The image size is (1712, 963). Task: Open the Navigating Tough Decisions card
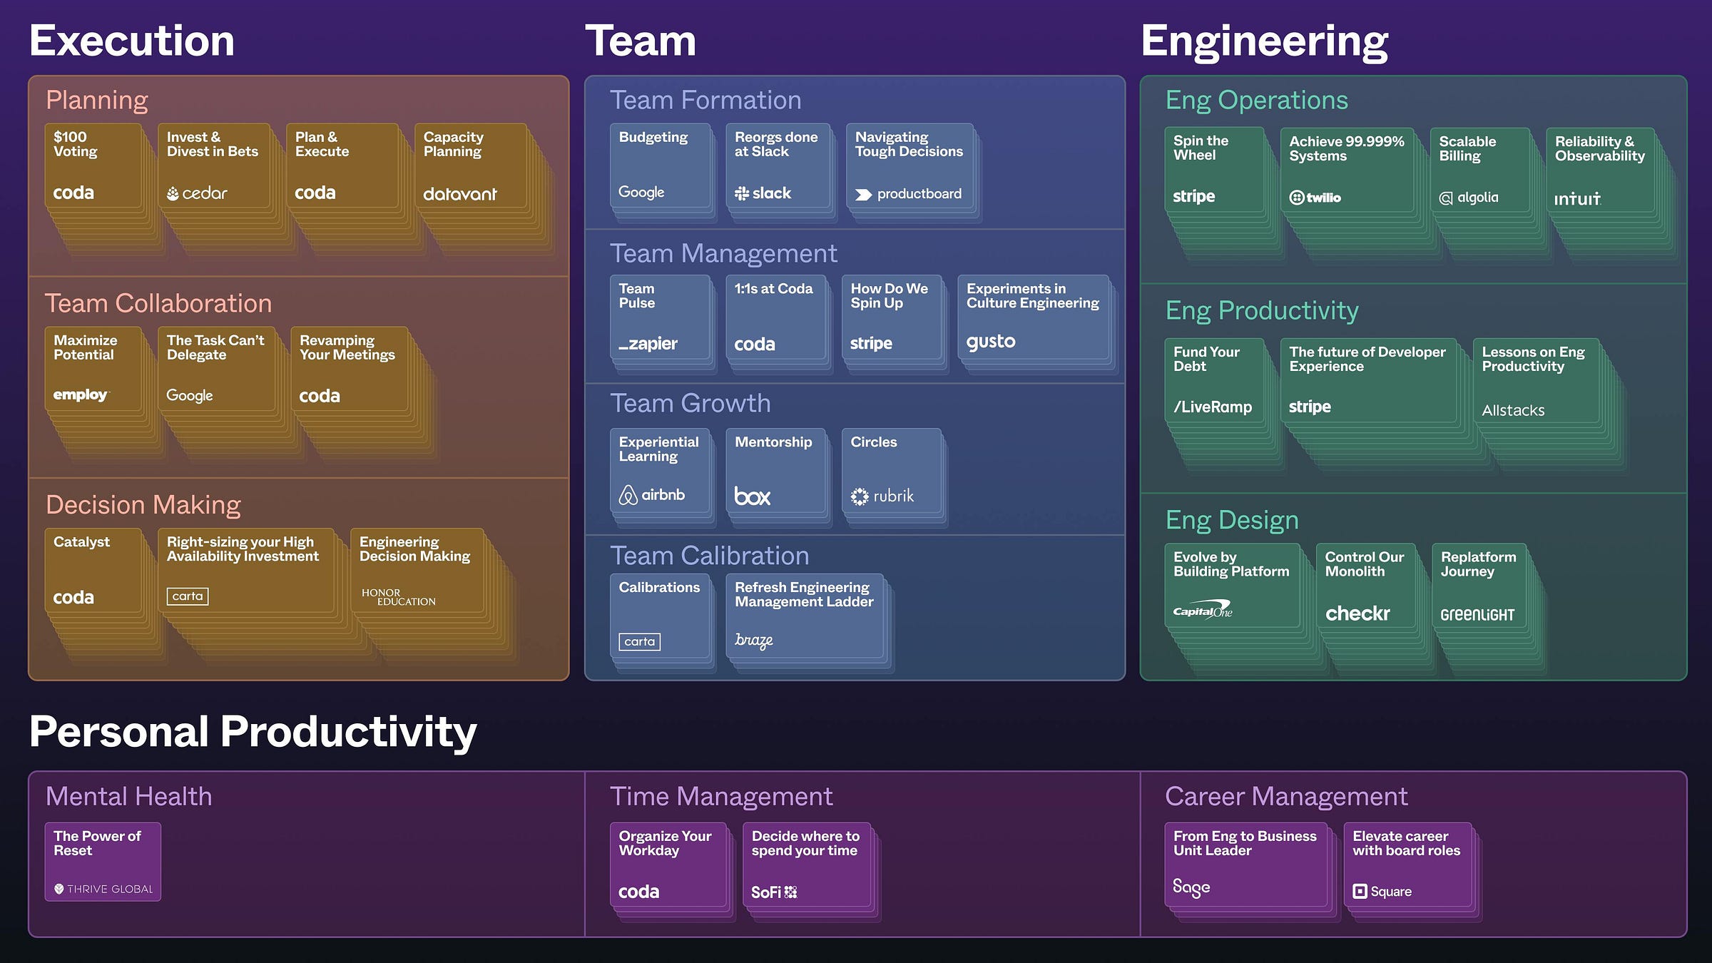[910, 165]
